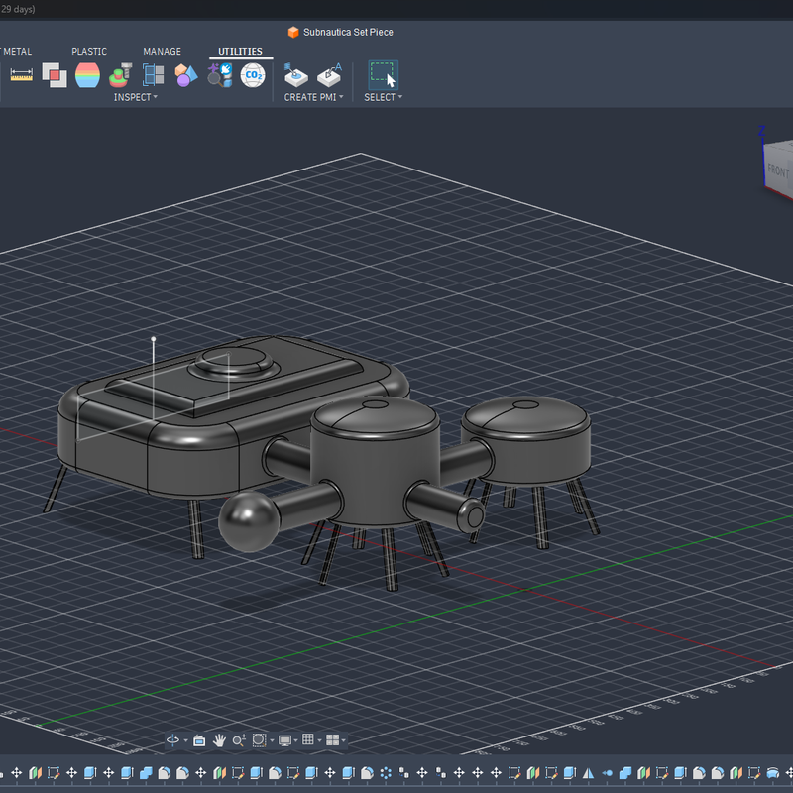Expand the INSPECT panel dropdown
Viewport: 793px width, 793px height.
pos(155,97)
